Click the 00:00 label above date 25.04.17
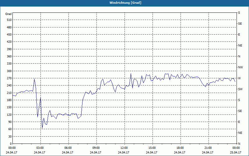249x156 pixels. (x=236, y=148)
